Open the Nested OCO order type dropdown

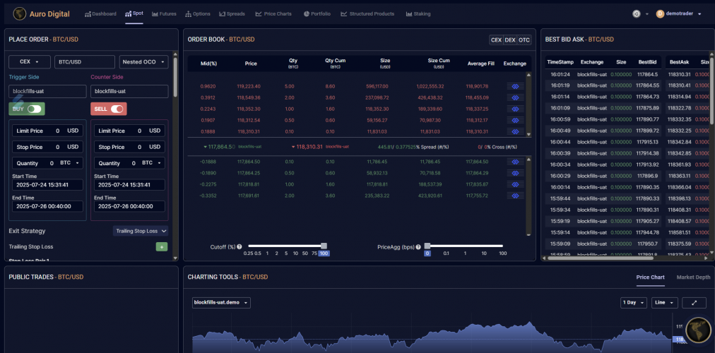coord(143,61)
